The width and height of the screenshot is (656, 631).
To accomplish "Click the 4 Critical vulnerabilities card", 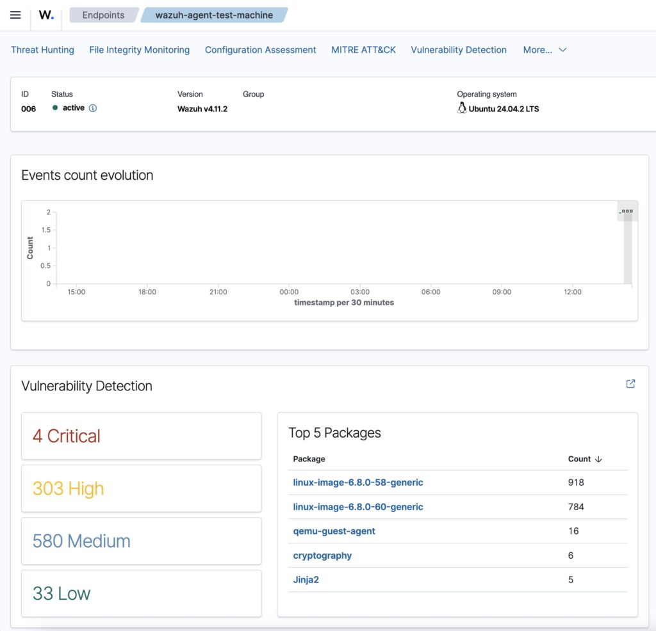I will point(142,436).
